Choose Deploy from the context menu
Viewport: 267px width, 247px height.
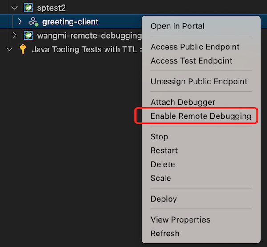coord(164,199)
